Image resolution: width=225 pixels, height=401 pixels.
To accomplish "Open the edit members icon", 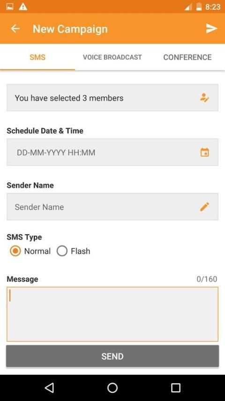I will pos(204,98).
